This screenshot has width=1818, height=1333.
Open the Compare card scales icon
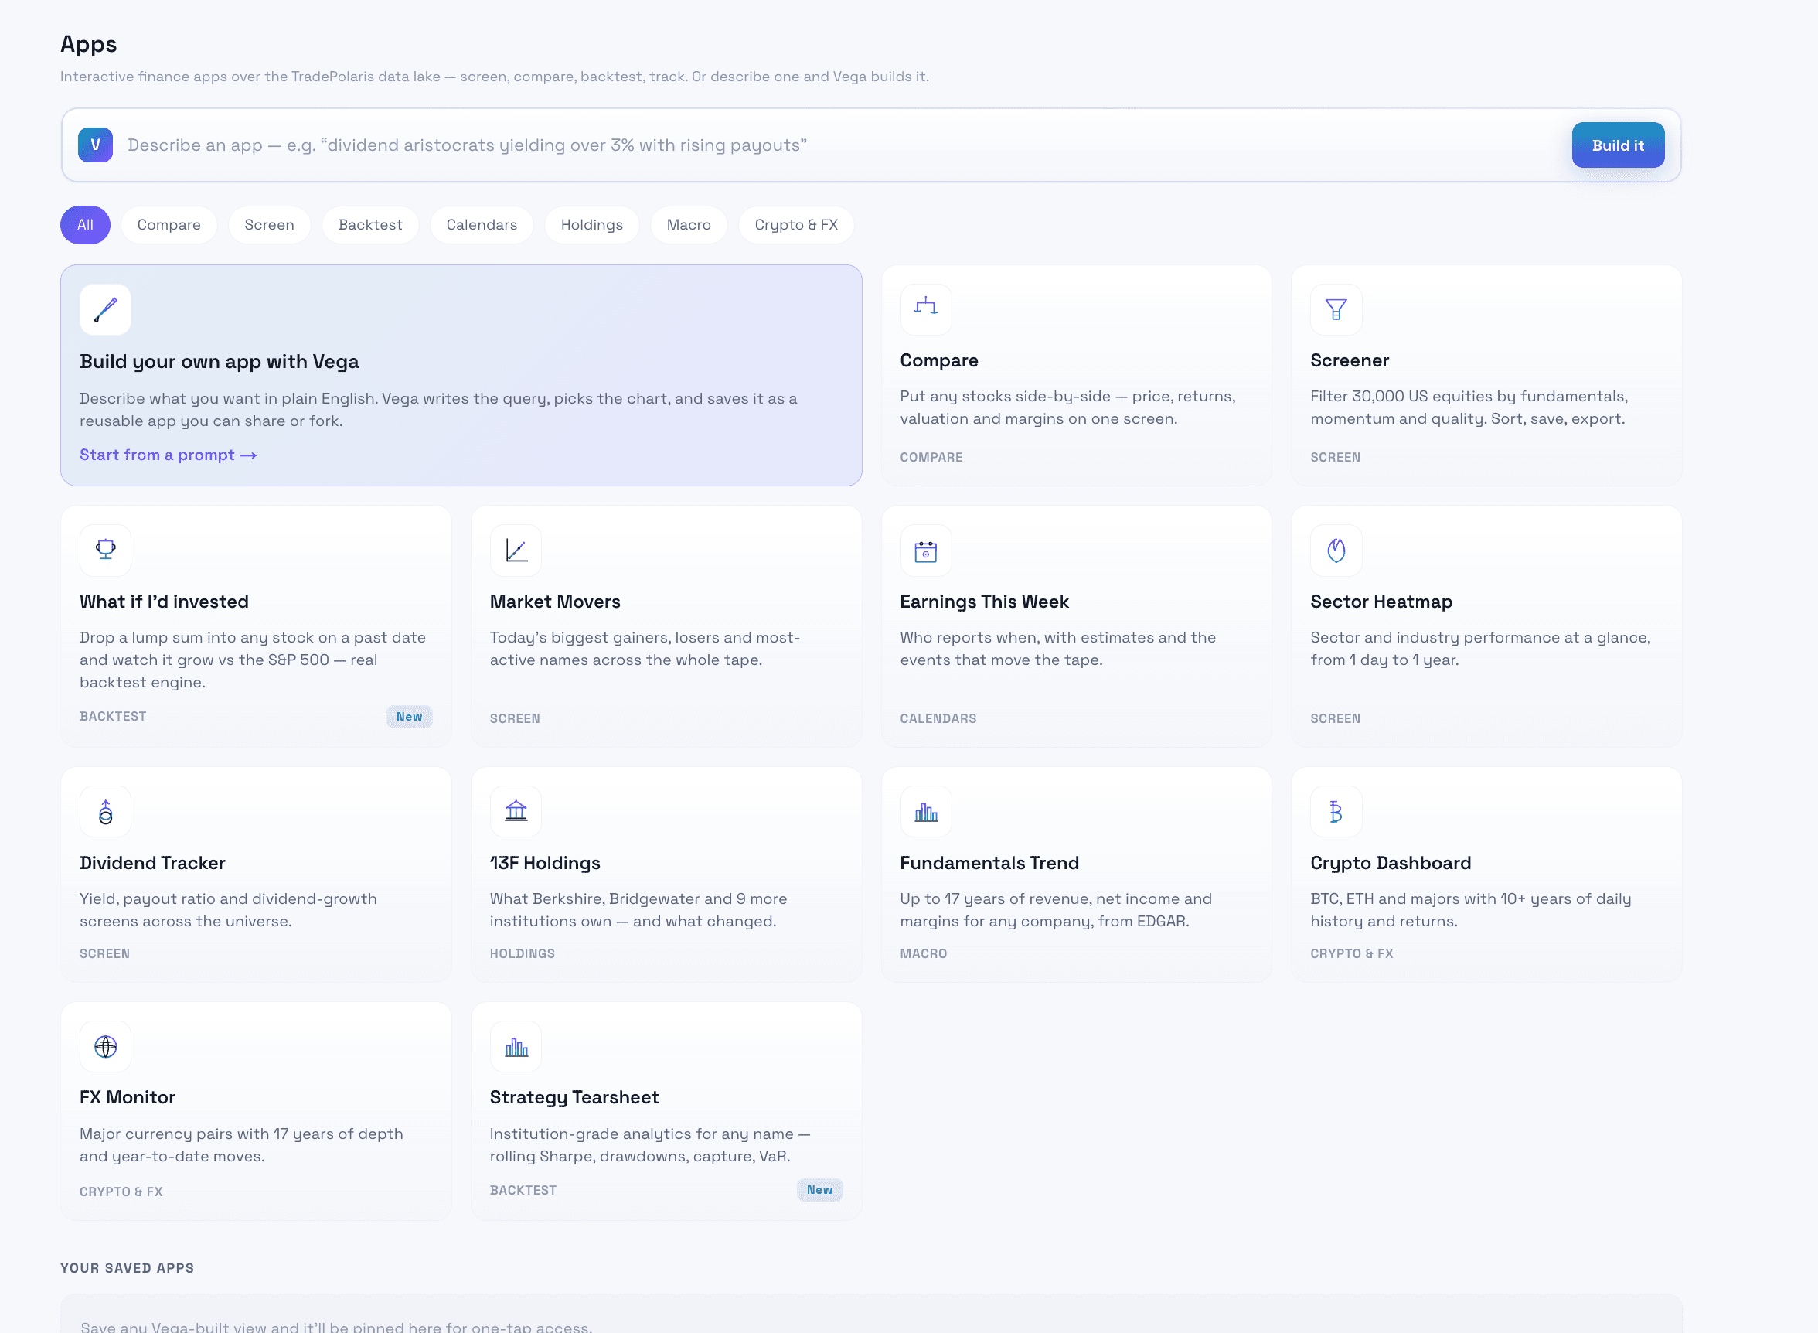[926, 310]
